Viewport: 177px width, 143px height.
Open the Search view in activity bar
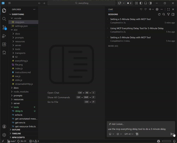4,19
